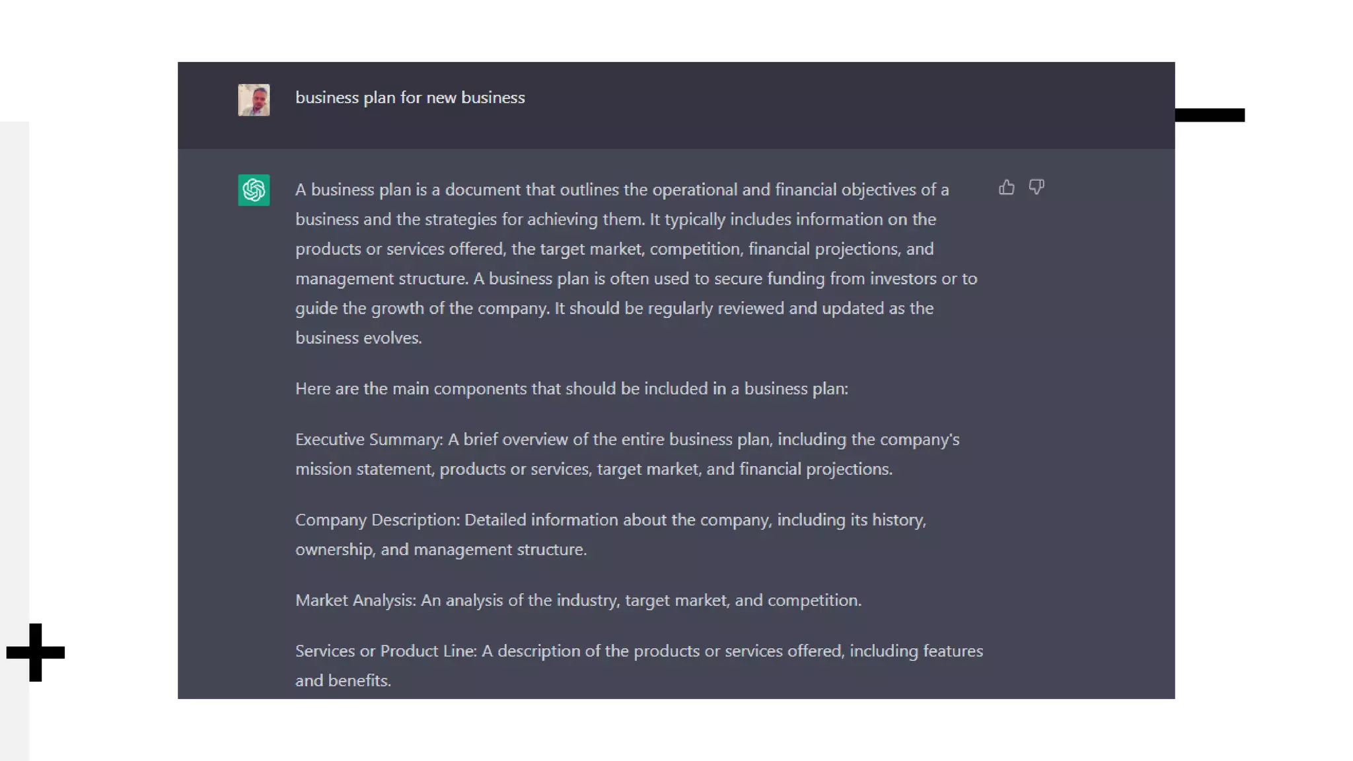Like the response with thumbs up

tap(1006, 188)
